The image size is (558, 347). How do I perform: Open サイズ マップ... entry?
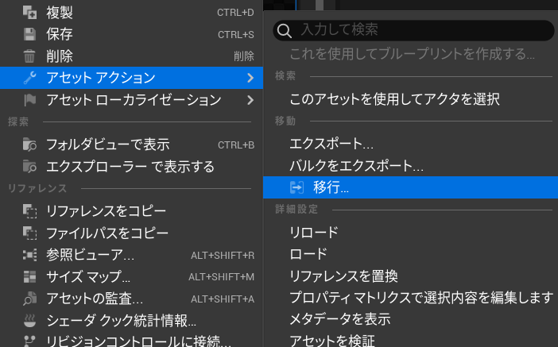(131, 276)
